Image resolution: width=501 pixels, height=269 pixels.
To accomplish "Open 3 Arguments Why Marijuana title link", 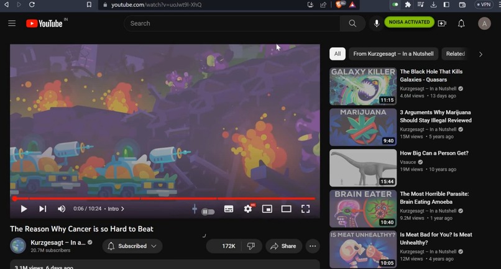I will coord(436,116).
